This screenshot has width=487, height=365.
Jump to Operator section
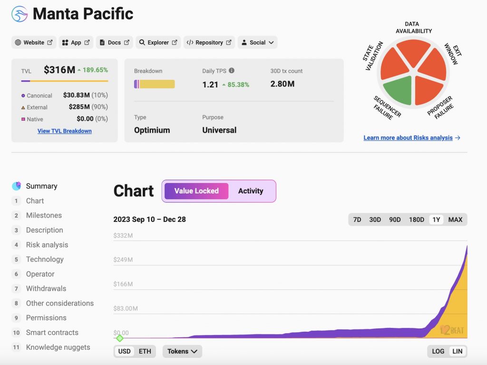pyautogui.click(x=40, y=274)
